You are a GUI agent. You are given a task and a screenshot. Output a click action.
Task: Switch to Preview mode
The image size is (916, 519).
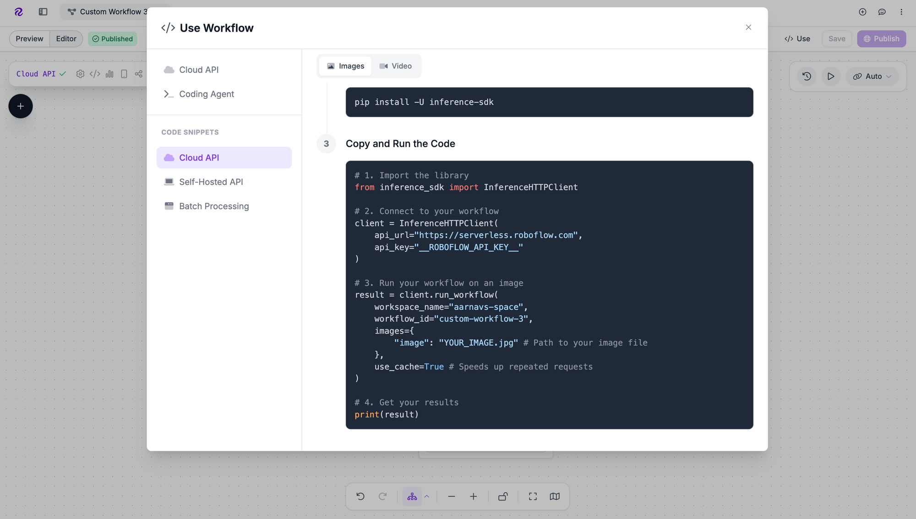29,39
